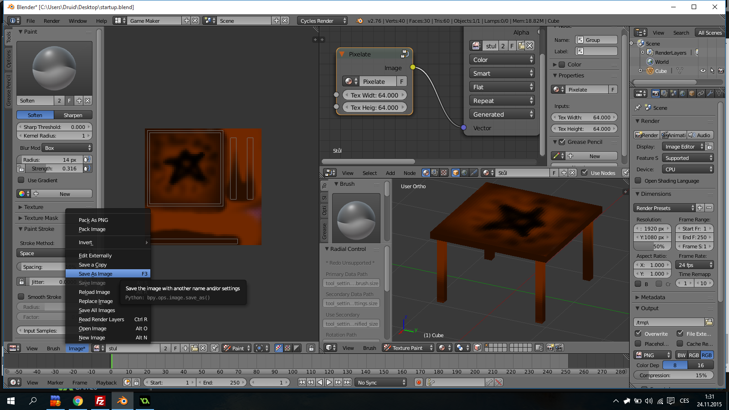Open the Blur Mode Box dropdown
The width and height of the screenshot is (729, 410).
[67, 147]
